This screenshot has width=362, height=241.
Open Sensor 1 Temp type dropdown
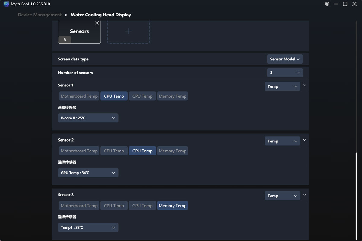point(282,86)
